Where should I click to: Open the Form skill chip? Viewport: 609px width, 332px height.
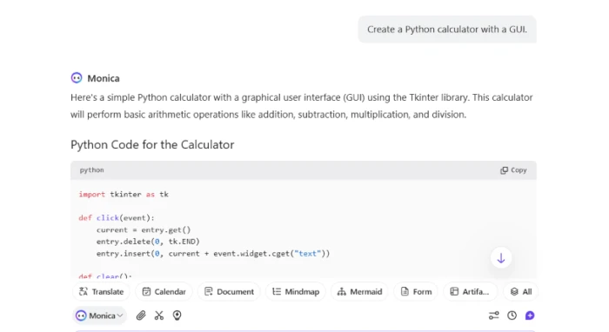click(416, 292)
